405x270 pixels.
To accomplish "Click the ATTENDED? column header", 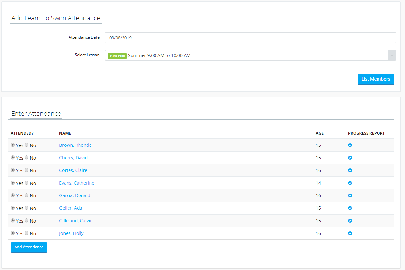I will (22, 133).
